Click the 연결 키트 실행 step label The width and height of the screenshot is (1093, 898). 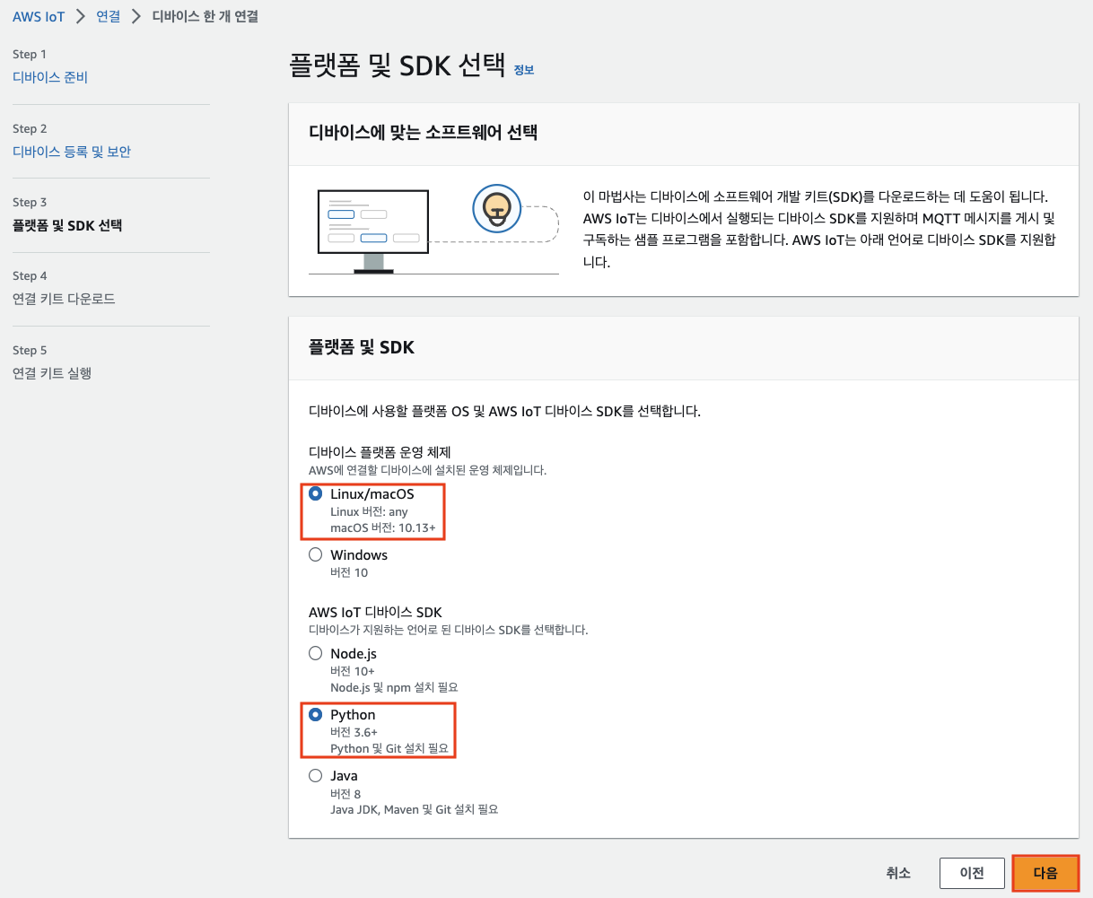click(x=52, y=373)
